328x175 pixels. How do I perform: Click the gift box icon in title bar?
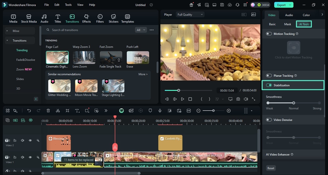tap(192, 5)
